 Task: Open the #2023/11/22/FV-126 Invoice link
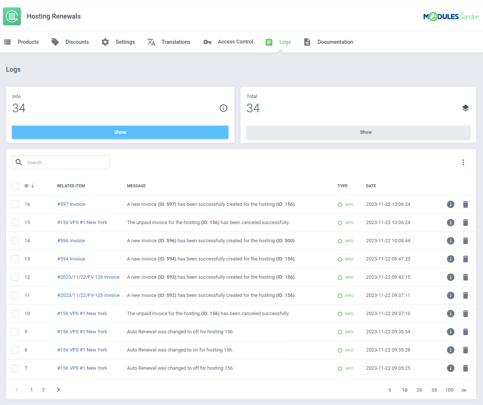[88, 277]
